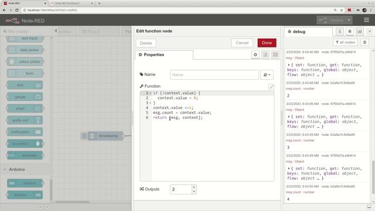Click the filter nodes search box
This screenshot has height=211, width=375.
(26, 31)
